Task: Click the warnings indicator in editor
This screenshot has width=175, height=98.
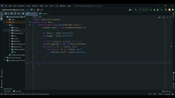Action: coord(160,17)
